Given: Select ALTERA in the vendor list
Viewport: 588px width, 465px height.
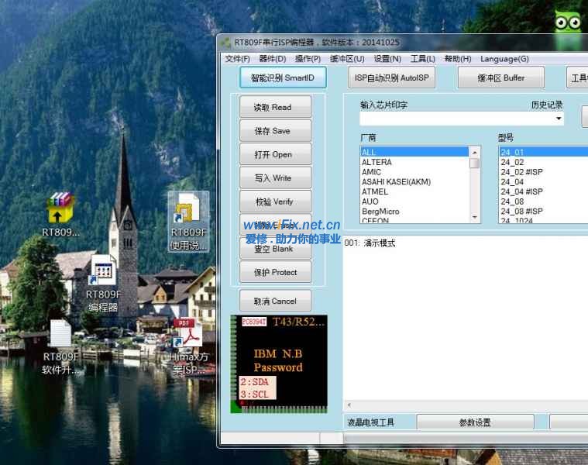Looking at the screenshot, I should 414,162.
